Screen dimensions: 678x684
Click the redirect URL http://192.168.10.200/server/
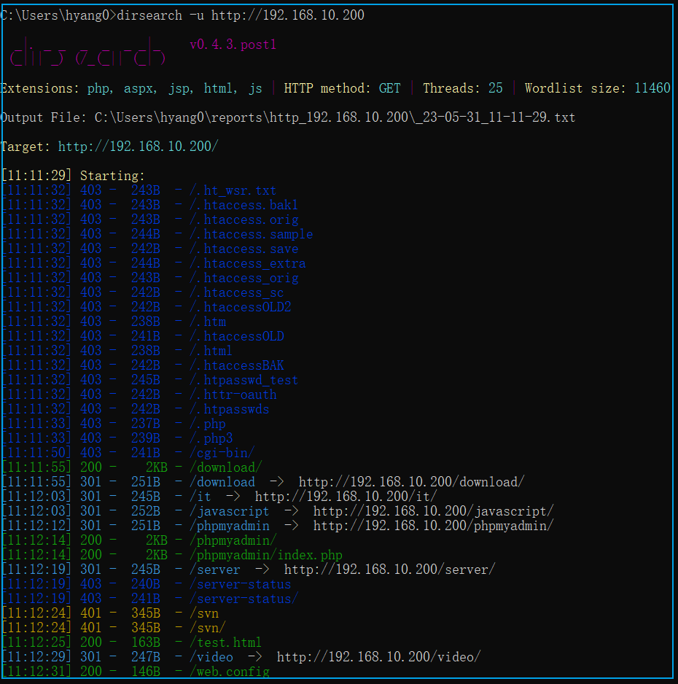(x=390, y=570)
